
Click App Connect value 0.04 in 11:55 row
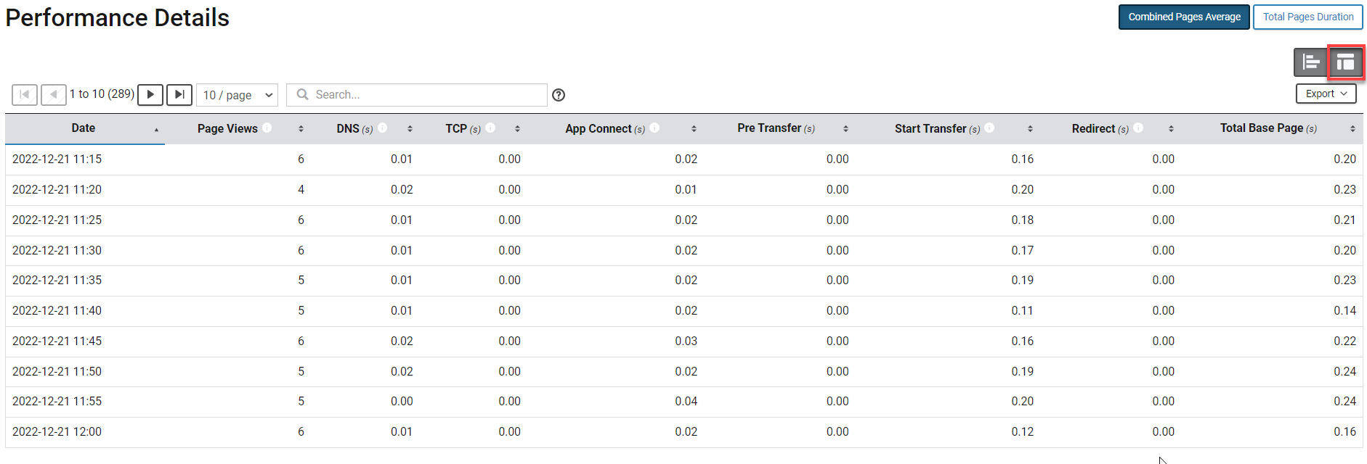coord(686,402)
